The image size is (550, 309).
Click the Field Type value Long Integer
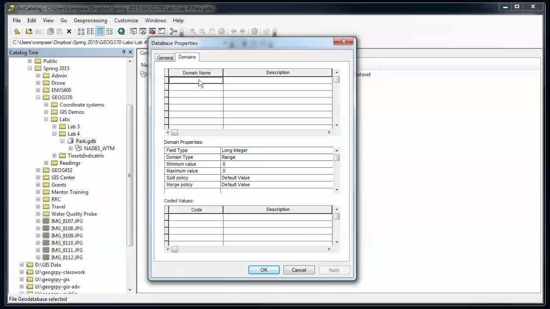click(x=277, y=150)
